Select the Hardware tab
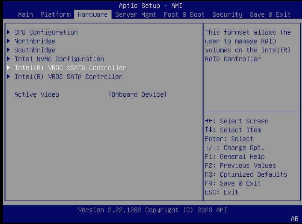This screenshot has width=302, height=224. click(93, 15)
